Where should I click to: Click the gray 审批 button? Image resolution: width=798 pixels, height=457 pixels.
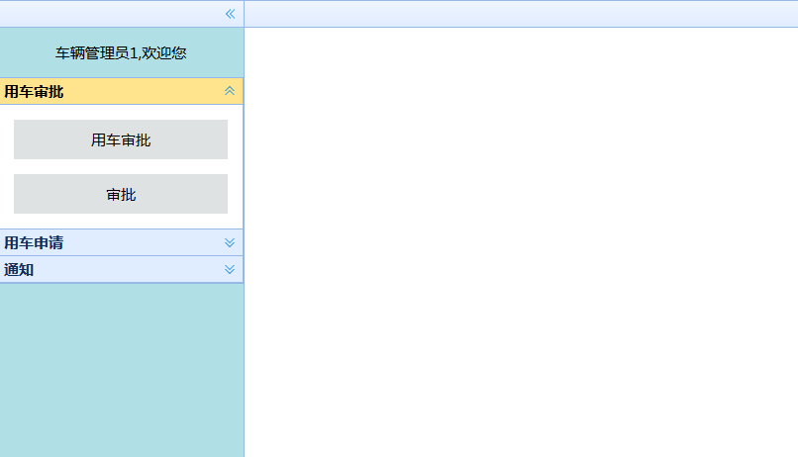121,194
